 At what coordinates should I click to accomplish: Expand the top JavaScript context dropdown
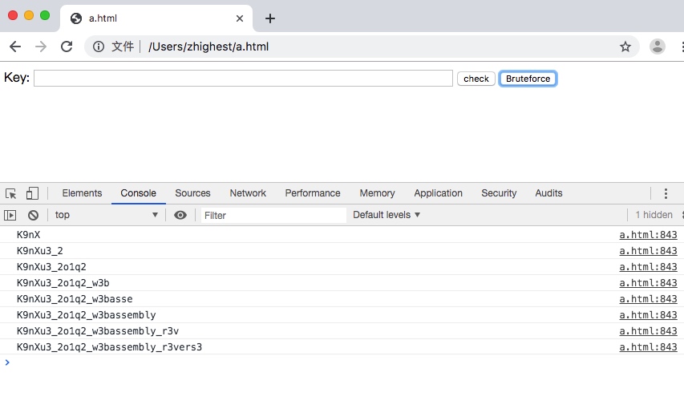point(106,215)
